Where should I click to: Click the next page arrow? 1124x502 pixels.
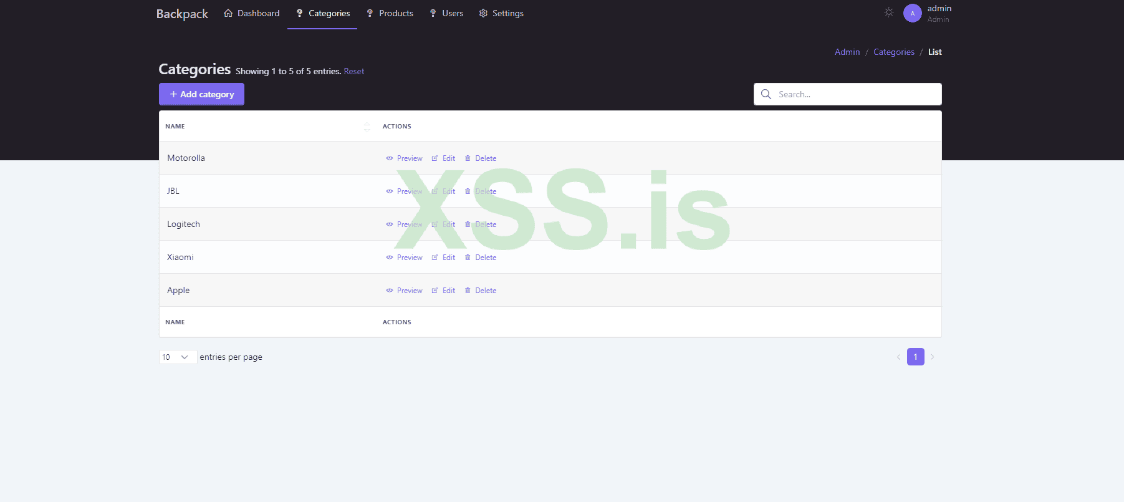[x=933, y=357]
